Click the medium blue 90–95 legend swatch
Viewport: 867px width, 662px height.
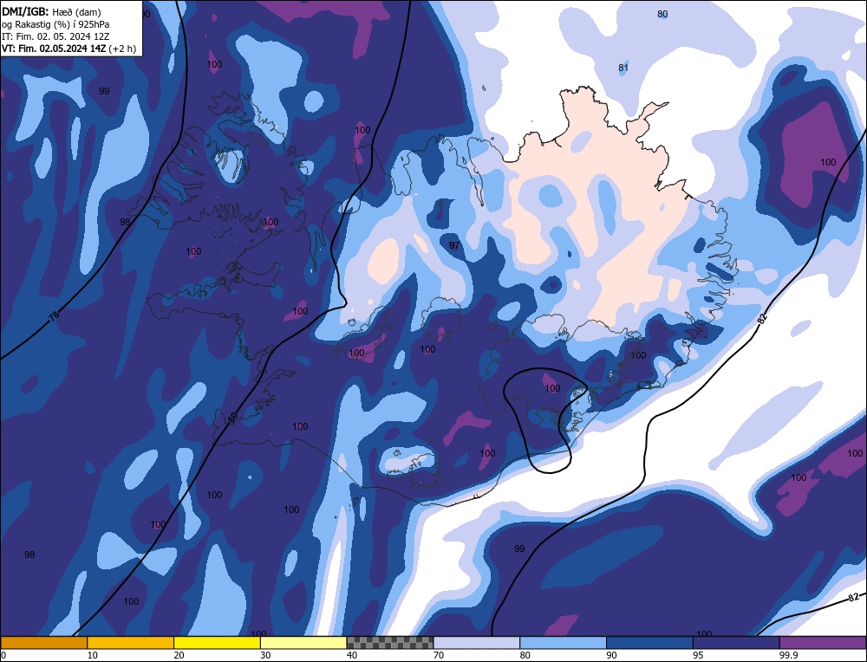[649, 643]
